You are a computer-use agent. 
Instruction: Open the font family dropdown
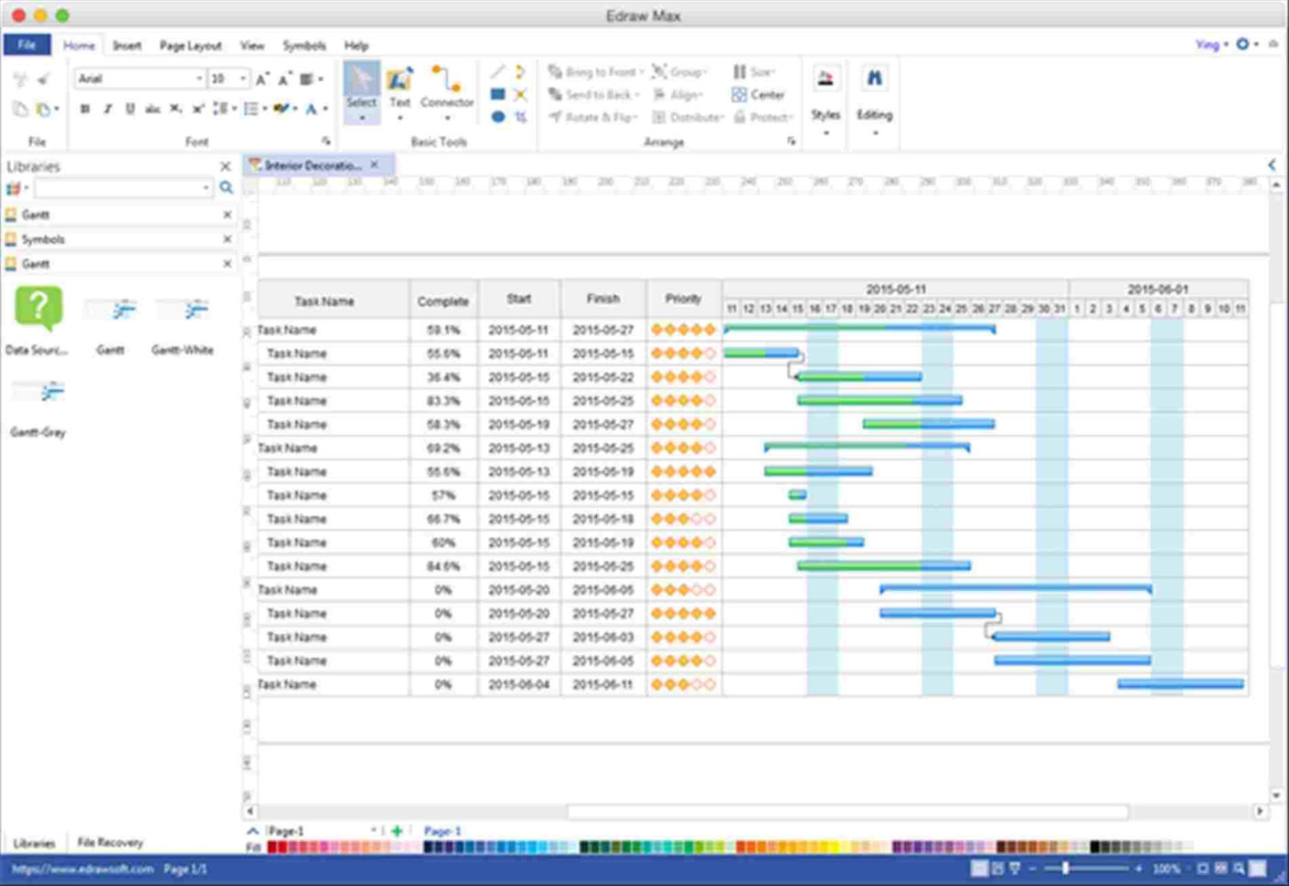pos(199,79)
